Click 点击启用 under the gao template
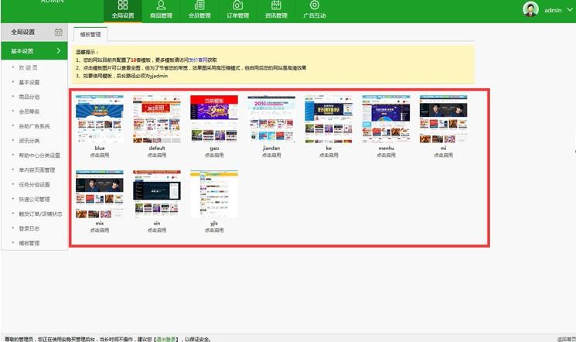The height and width of the screenshot is (342, 576). click(214, 156)
